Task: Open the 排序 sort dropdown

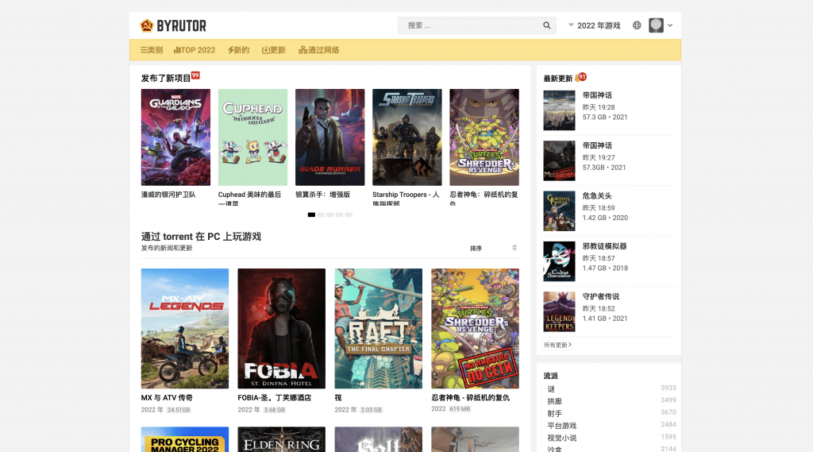Action: [x=493, y=248]
